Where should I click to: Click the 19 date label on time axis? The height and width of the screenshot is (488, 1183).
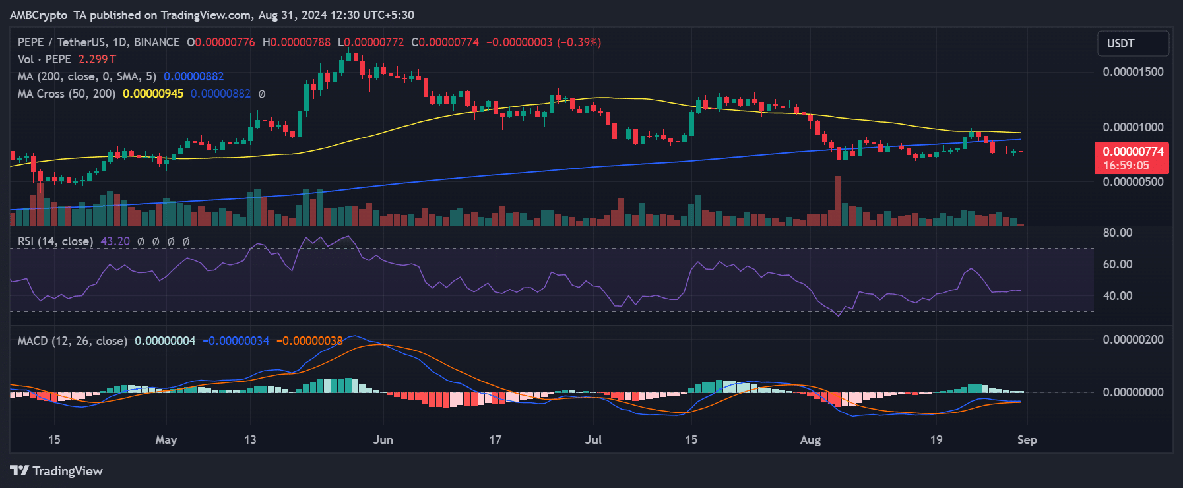tap(936, 440)
